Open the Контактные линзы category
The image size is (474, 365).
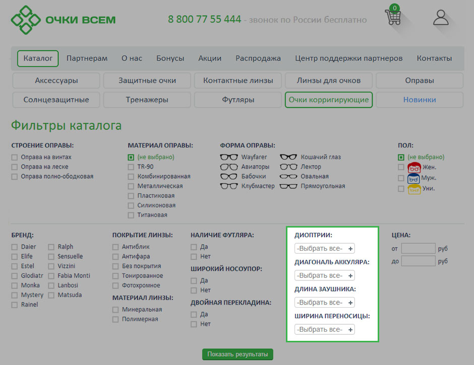point(238,81)
